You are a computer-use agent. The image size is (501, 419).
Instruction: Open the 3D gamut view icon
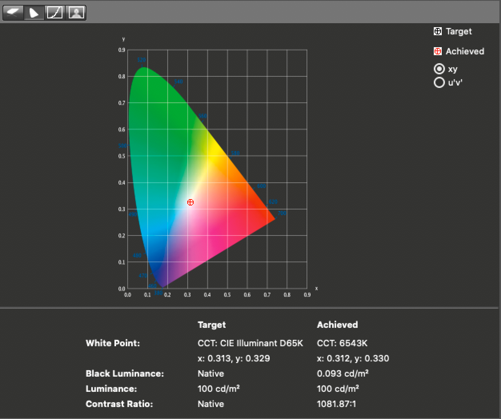pos(13,13)
